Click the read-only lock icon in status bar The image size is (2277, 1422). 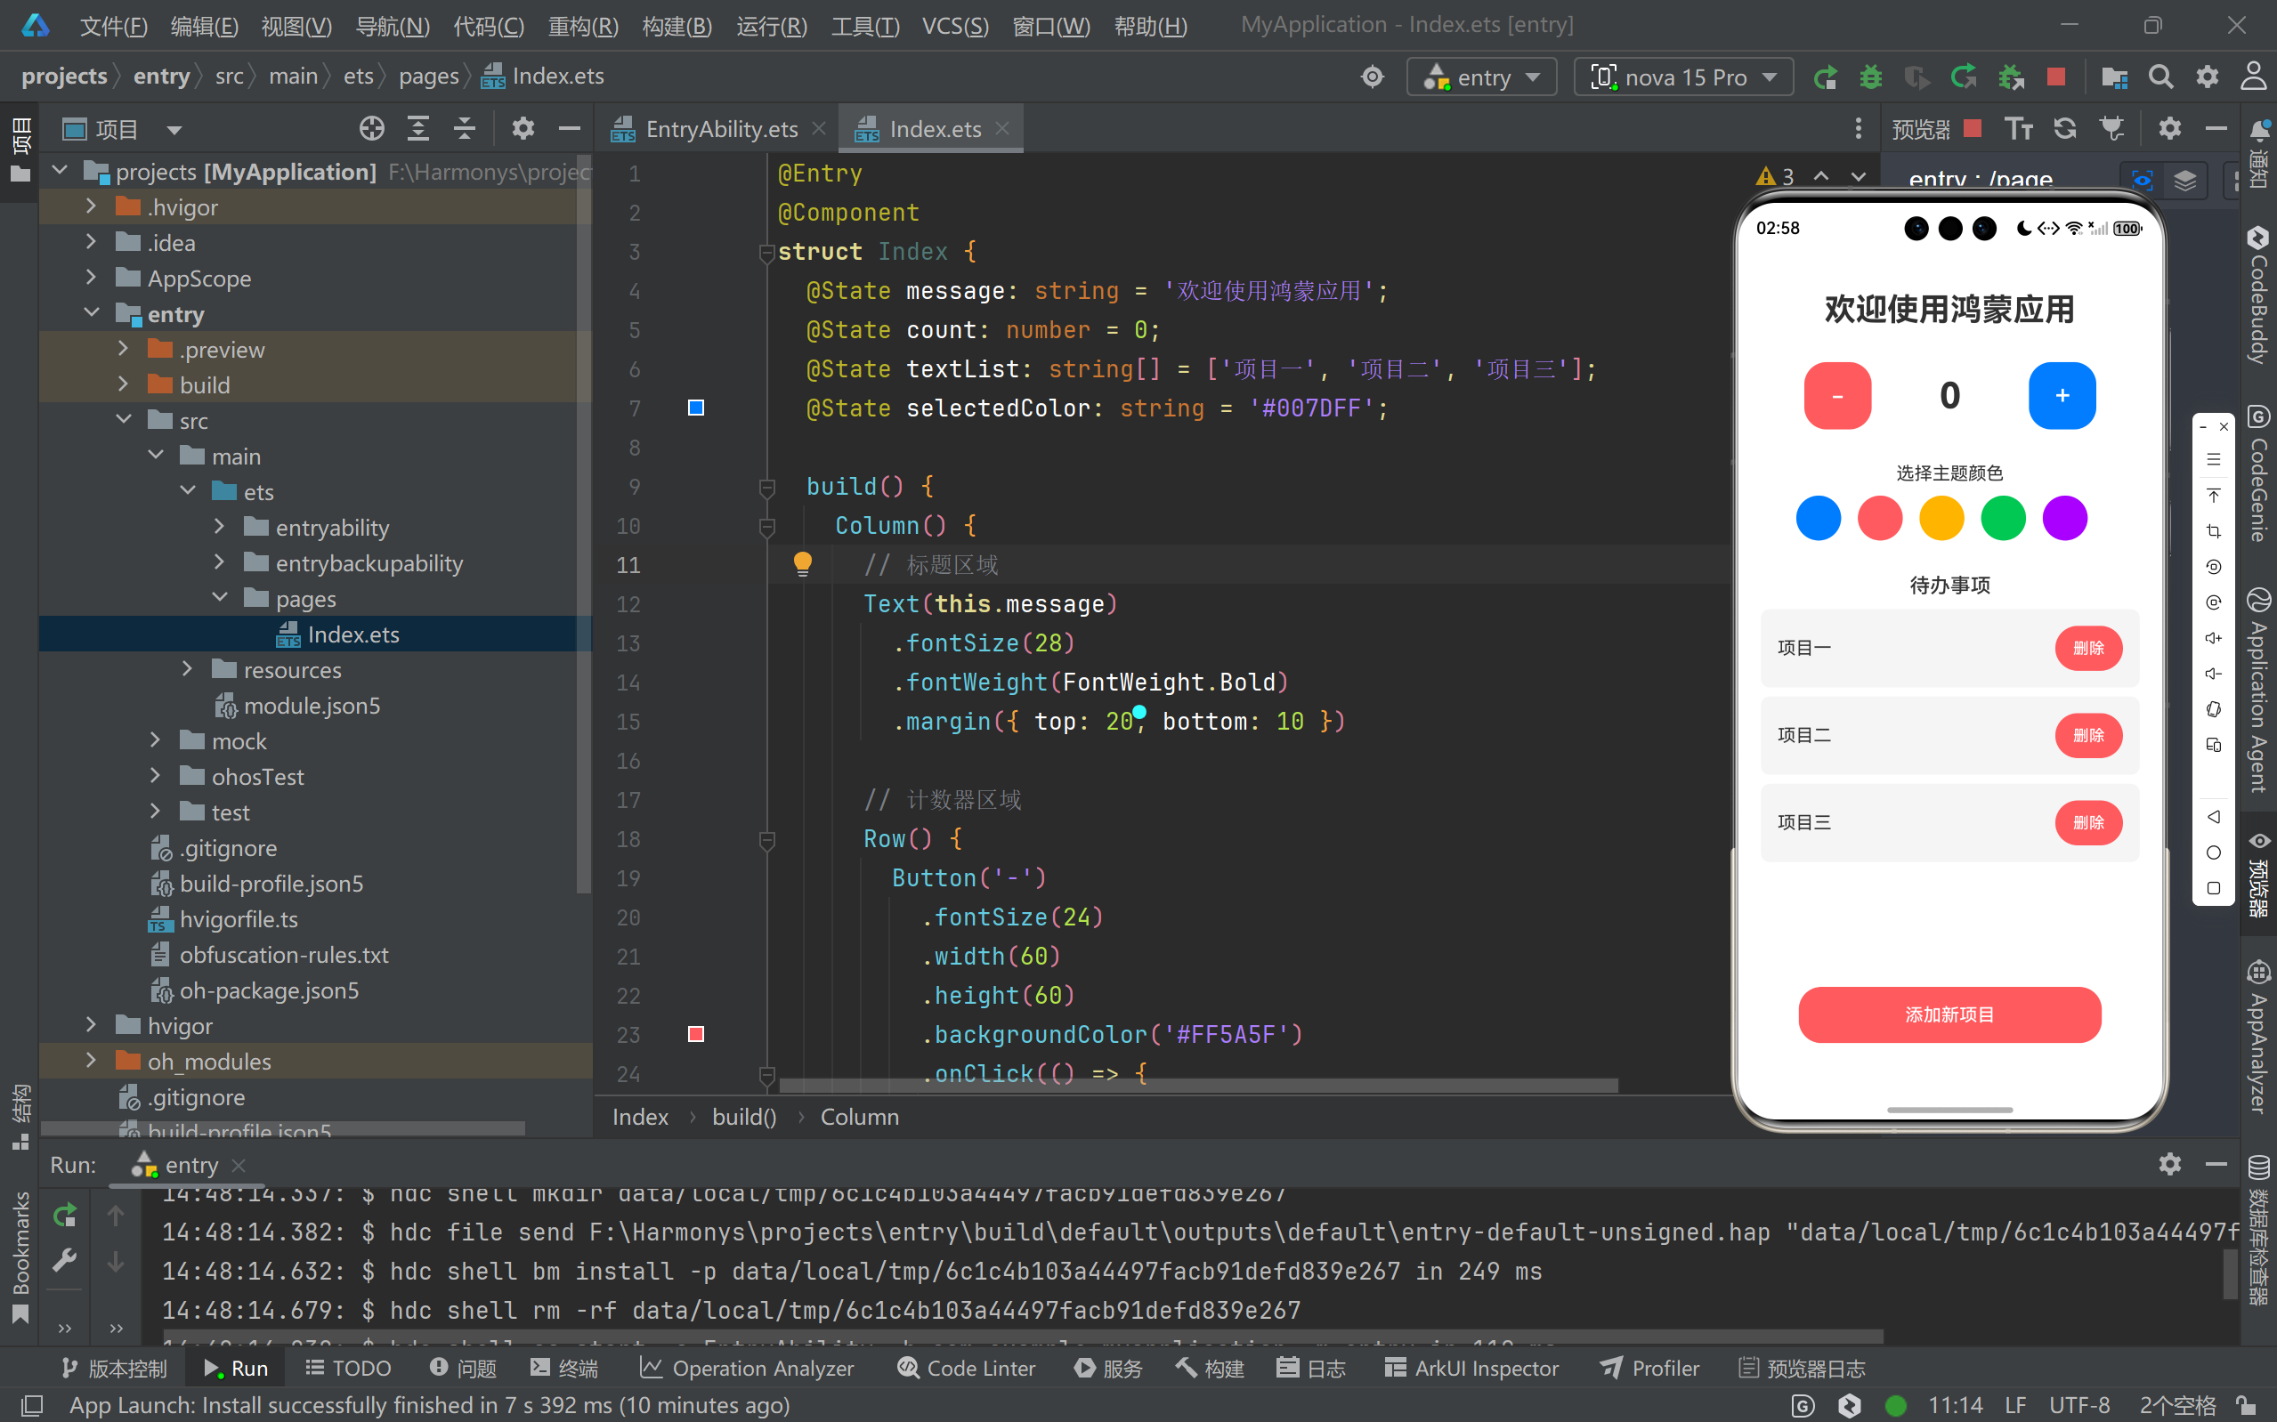coord(2246,1405)
